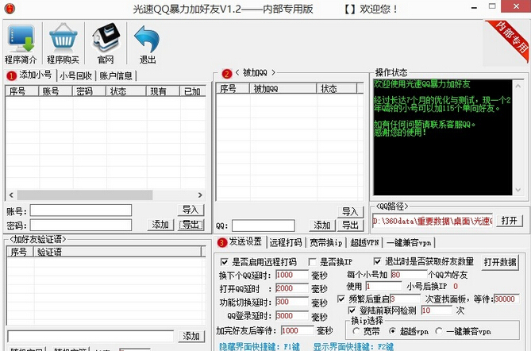Click the QQ路径 path field
Viewport: 531px width, 351px height.
click(433, 222)
